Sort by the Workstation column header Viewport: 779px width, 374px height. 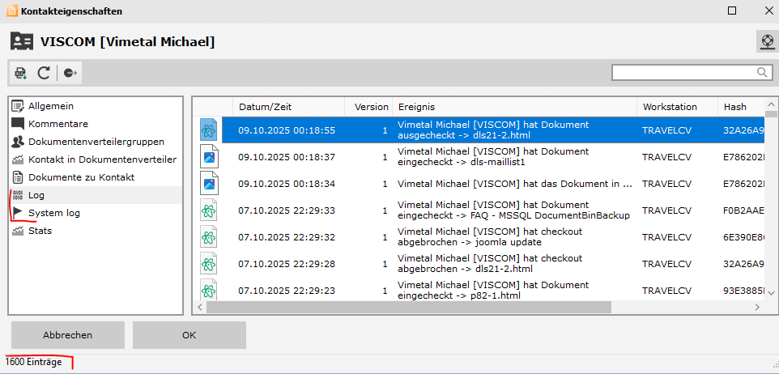coord(670,107)
